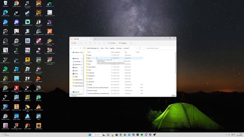
Task: Launch Fall Guys from the desktop
Action: tap(27, 41)
